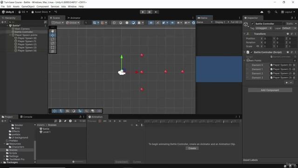
Task: Open object picker for Element 3
Action: coord(294,77)
